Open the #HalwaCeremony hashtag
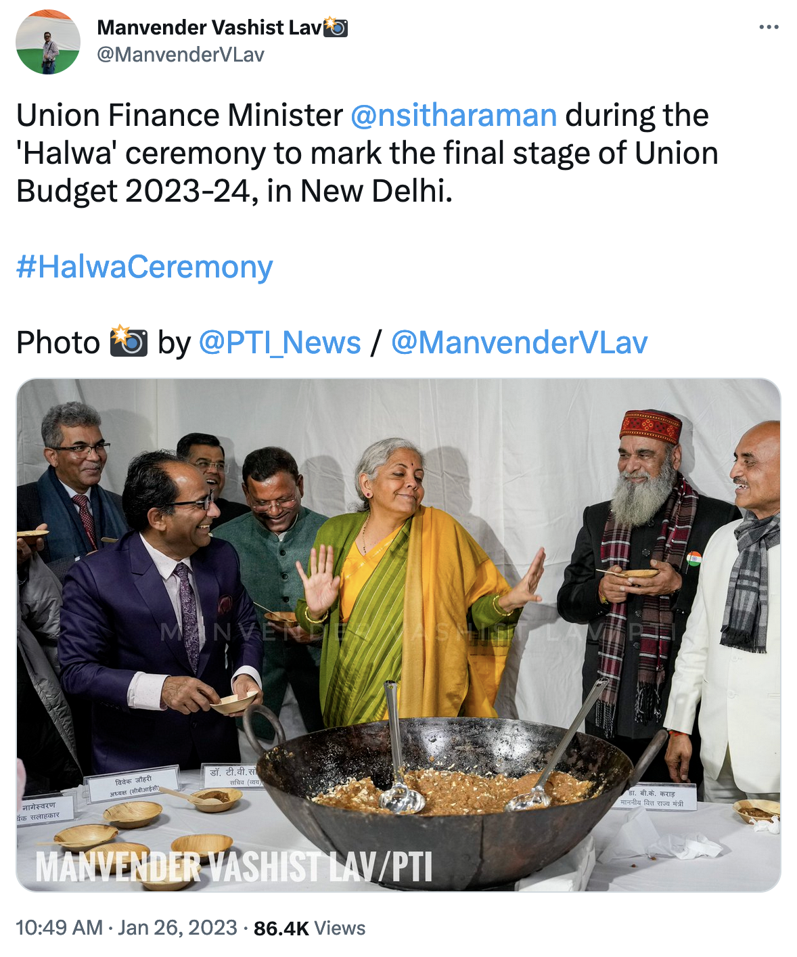The image size is (797, 957). [x=144, y=267]
